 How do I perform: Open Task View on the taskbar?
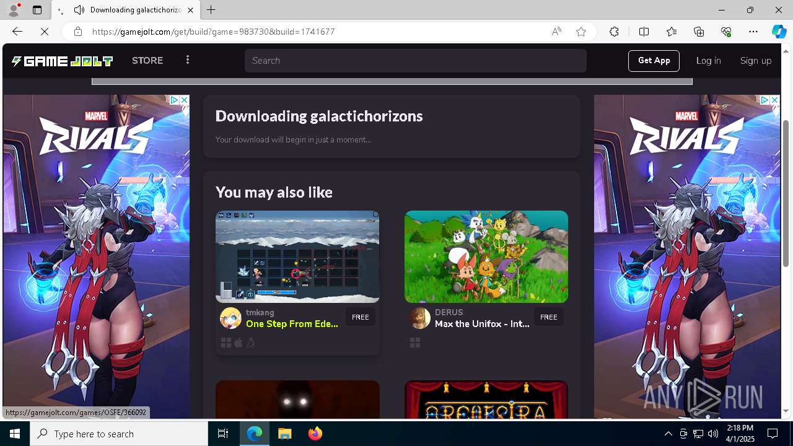point(223,434)
